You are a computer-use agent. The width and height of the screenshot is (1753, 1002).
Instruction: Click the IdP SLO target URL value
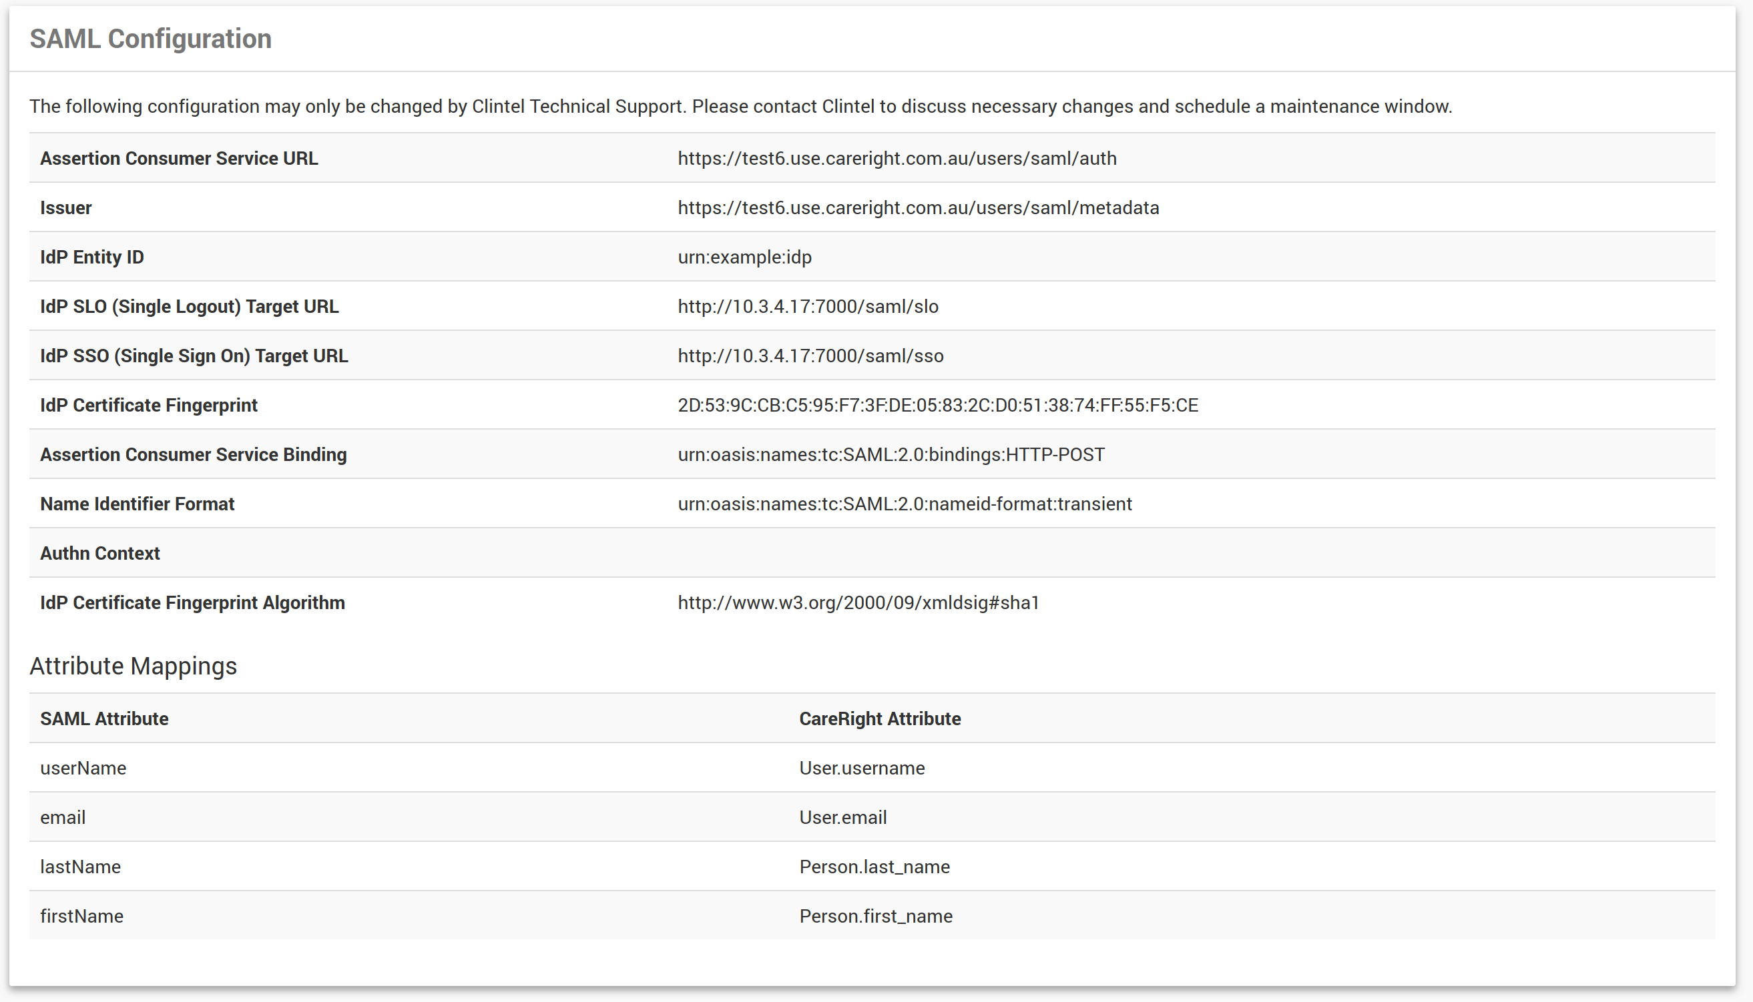[808, 306]
